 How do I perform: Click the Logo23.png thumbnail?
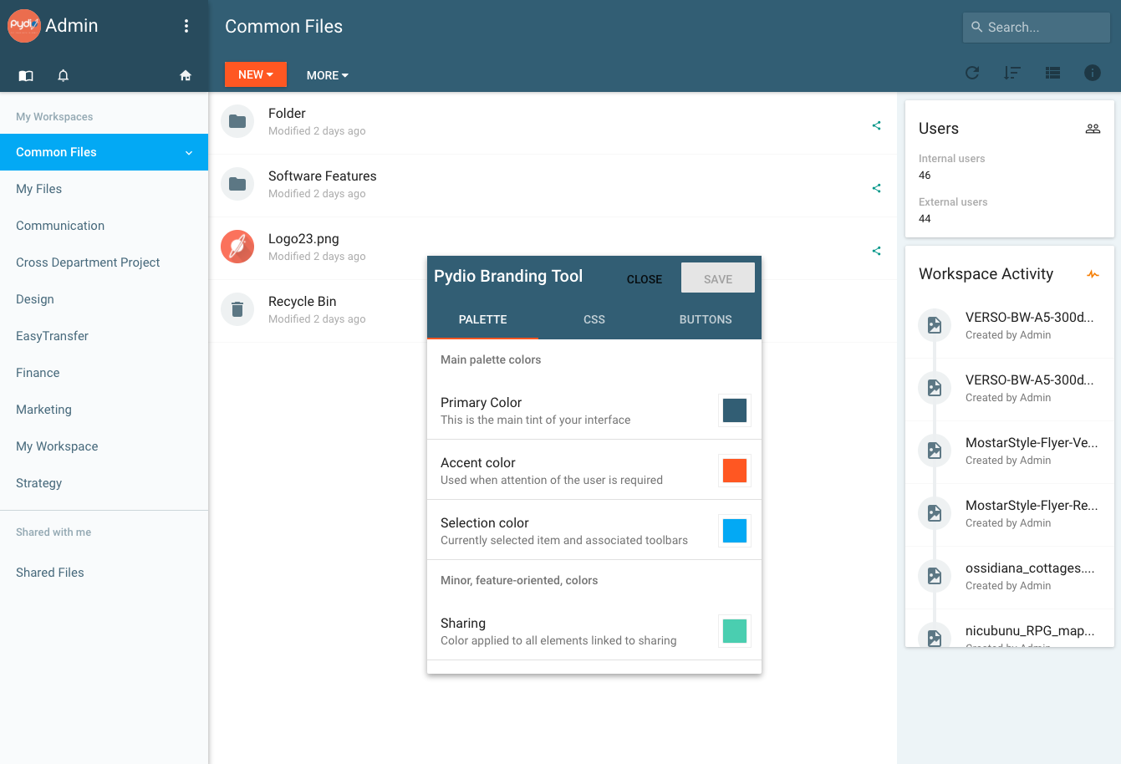(237, 247)
